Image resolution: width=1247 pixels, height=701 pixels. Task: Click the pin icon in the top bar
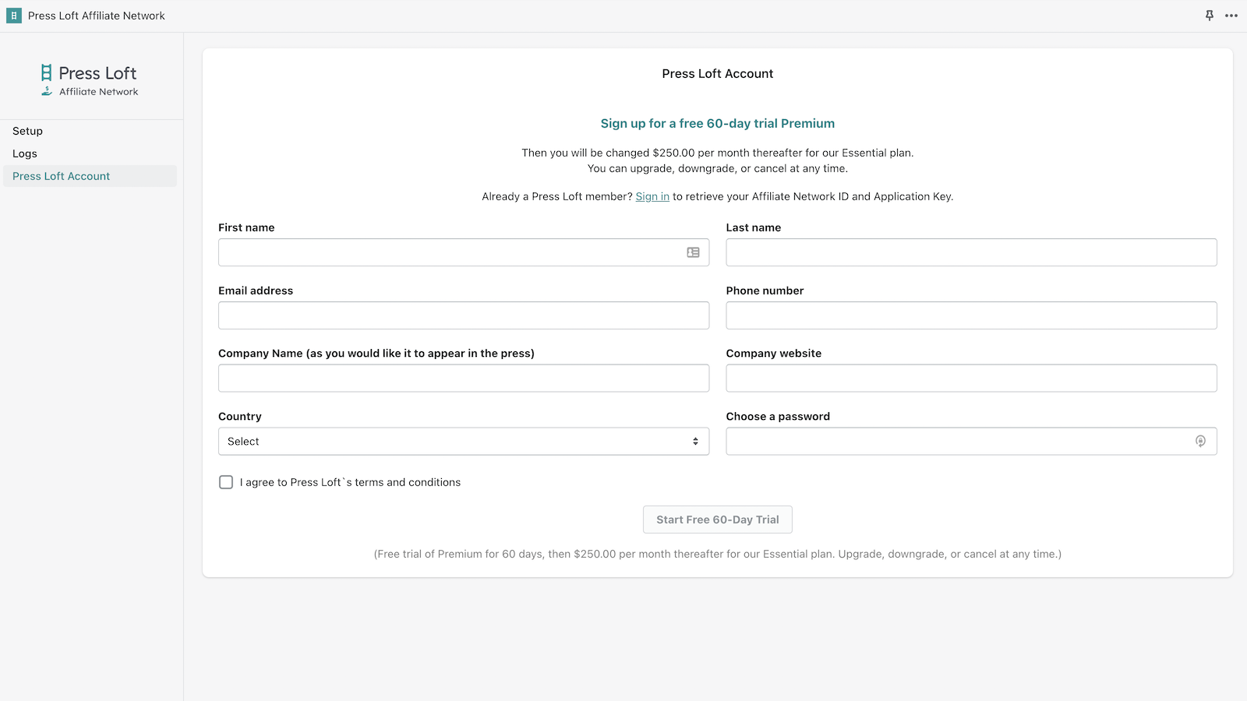1209,15
